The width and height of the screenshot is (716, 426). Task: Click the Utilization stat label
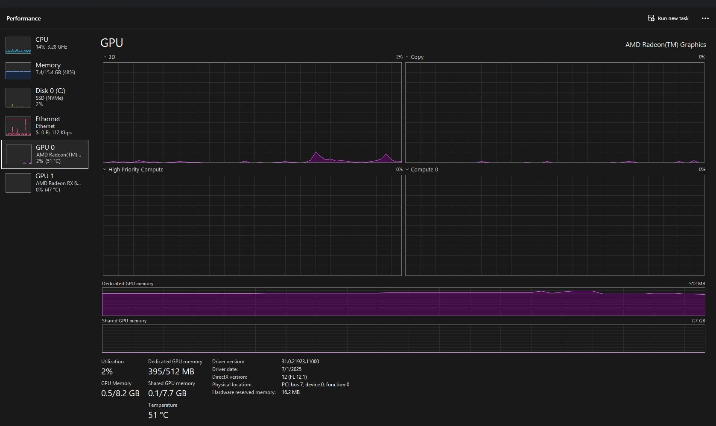pos(112,362)
